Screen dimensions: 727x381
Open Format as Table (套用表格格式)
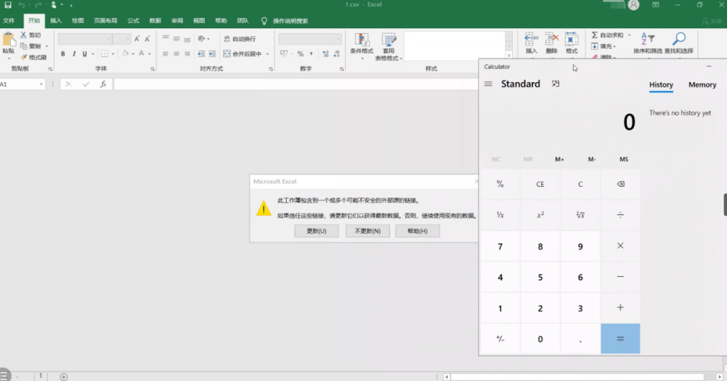click(x=388, y=47)
